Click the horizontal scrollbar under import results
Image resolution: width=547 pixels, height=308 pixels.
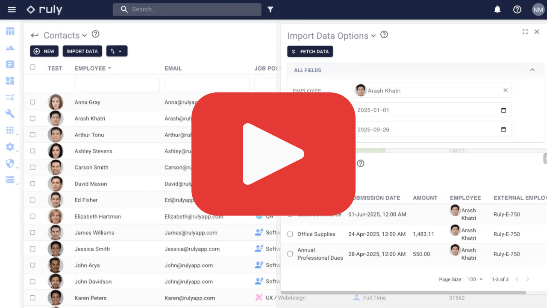pyautogui.click(x=403, y=293)
